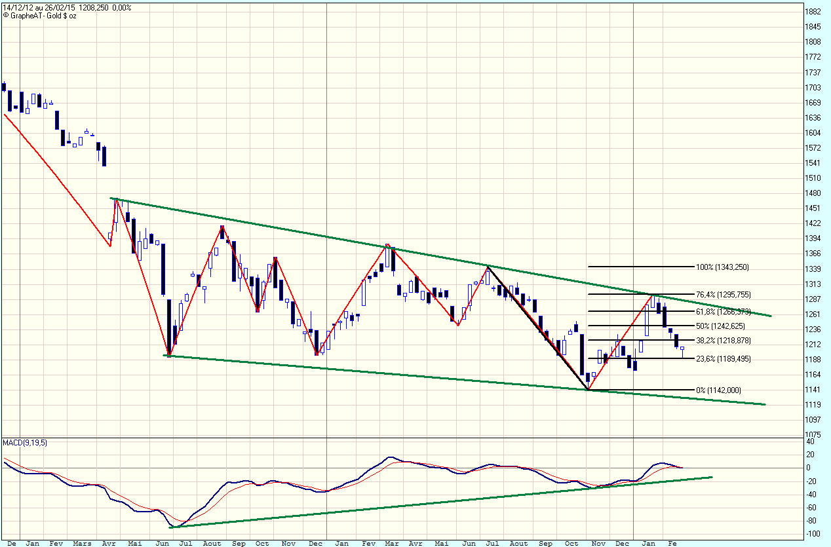Click the 'Mars' month label on time axis
This screenshot has width=831, height=547.
pyautogui.click(x=82, y=543)
